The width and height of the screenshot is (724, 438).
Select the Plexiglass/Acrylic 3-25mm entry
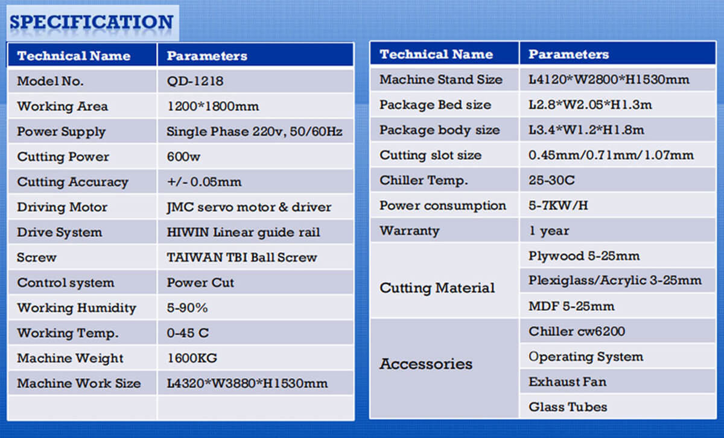tap(615, 281)
